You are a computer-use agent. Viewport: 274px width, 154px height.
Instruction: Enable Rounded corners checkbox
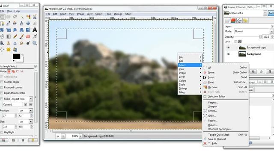click(2, 87)
